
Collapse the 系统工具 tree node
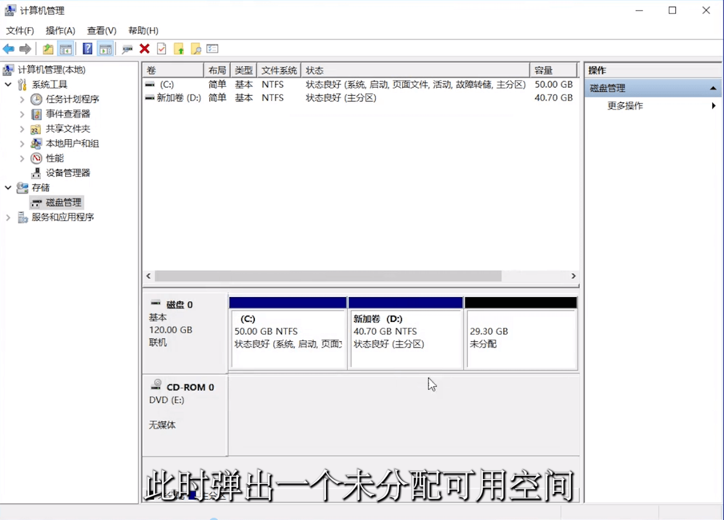point(8,85)
